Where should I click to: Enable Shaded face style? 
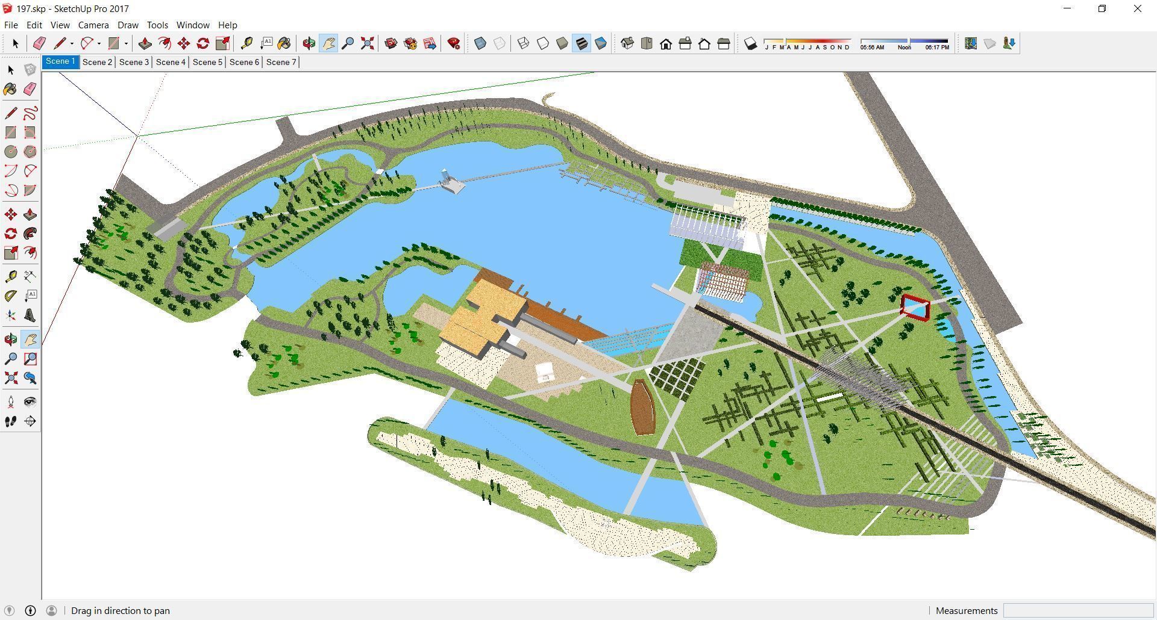562,43
